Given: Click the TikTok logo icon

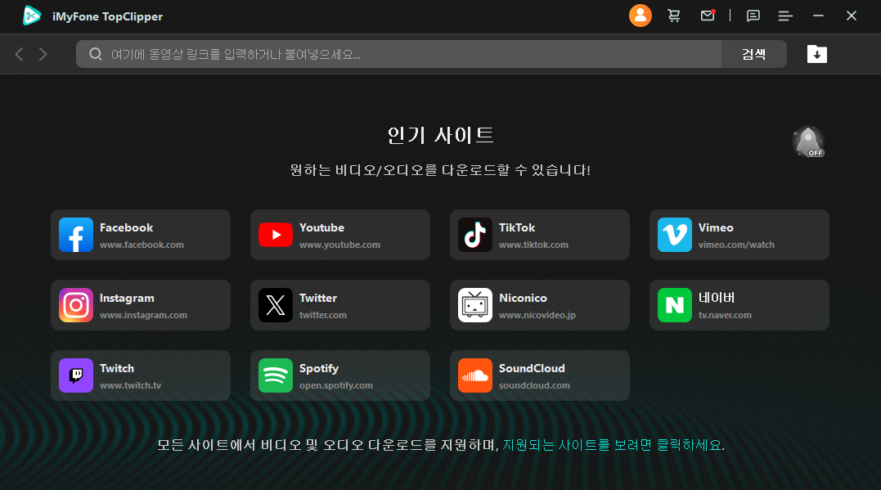Looking at the screenshot, I should click(x=474, y=235).
